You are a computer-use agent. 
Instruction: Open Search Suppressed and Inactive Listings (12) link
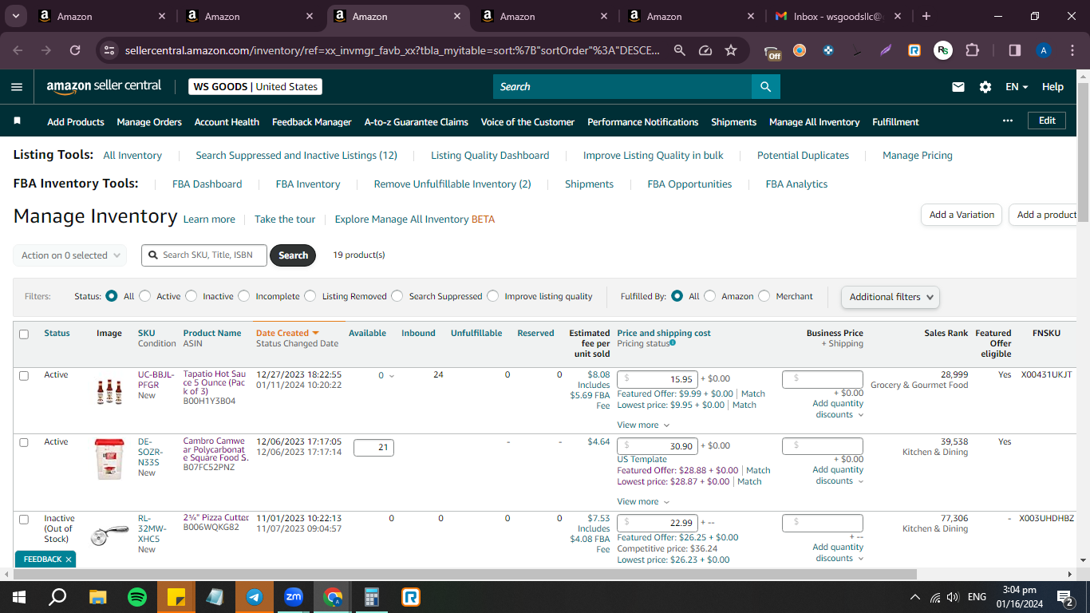coord(296,156)
